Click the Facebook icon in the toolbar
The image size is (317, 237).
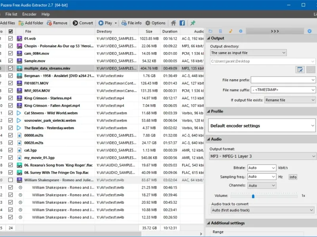(182, 23)
